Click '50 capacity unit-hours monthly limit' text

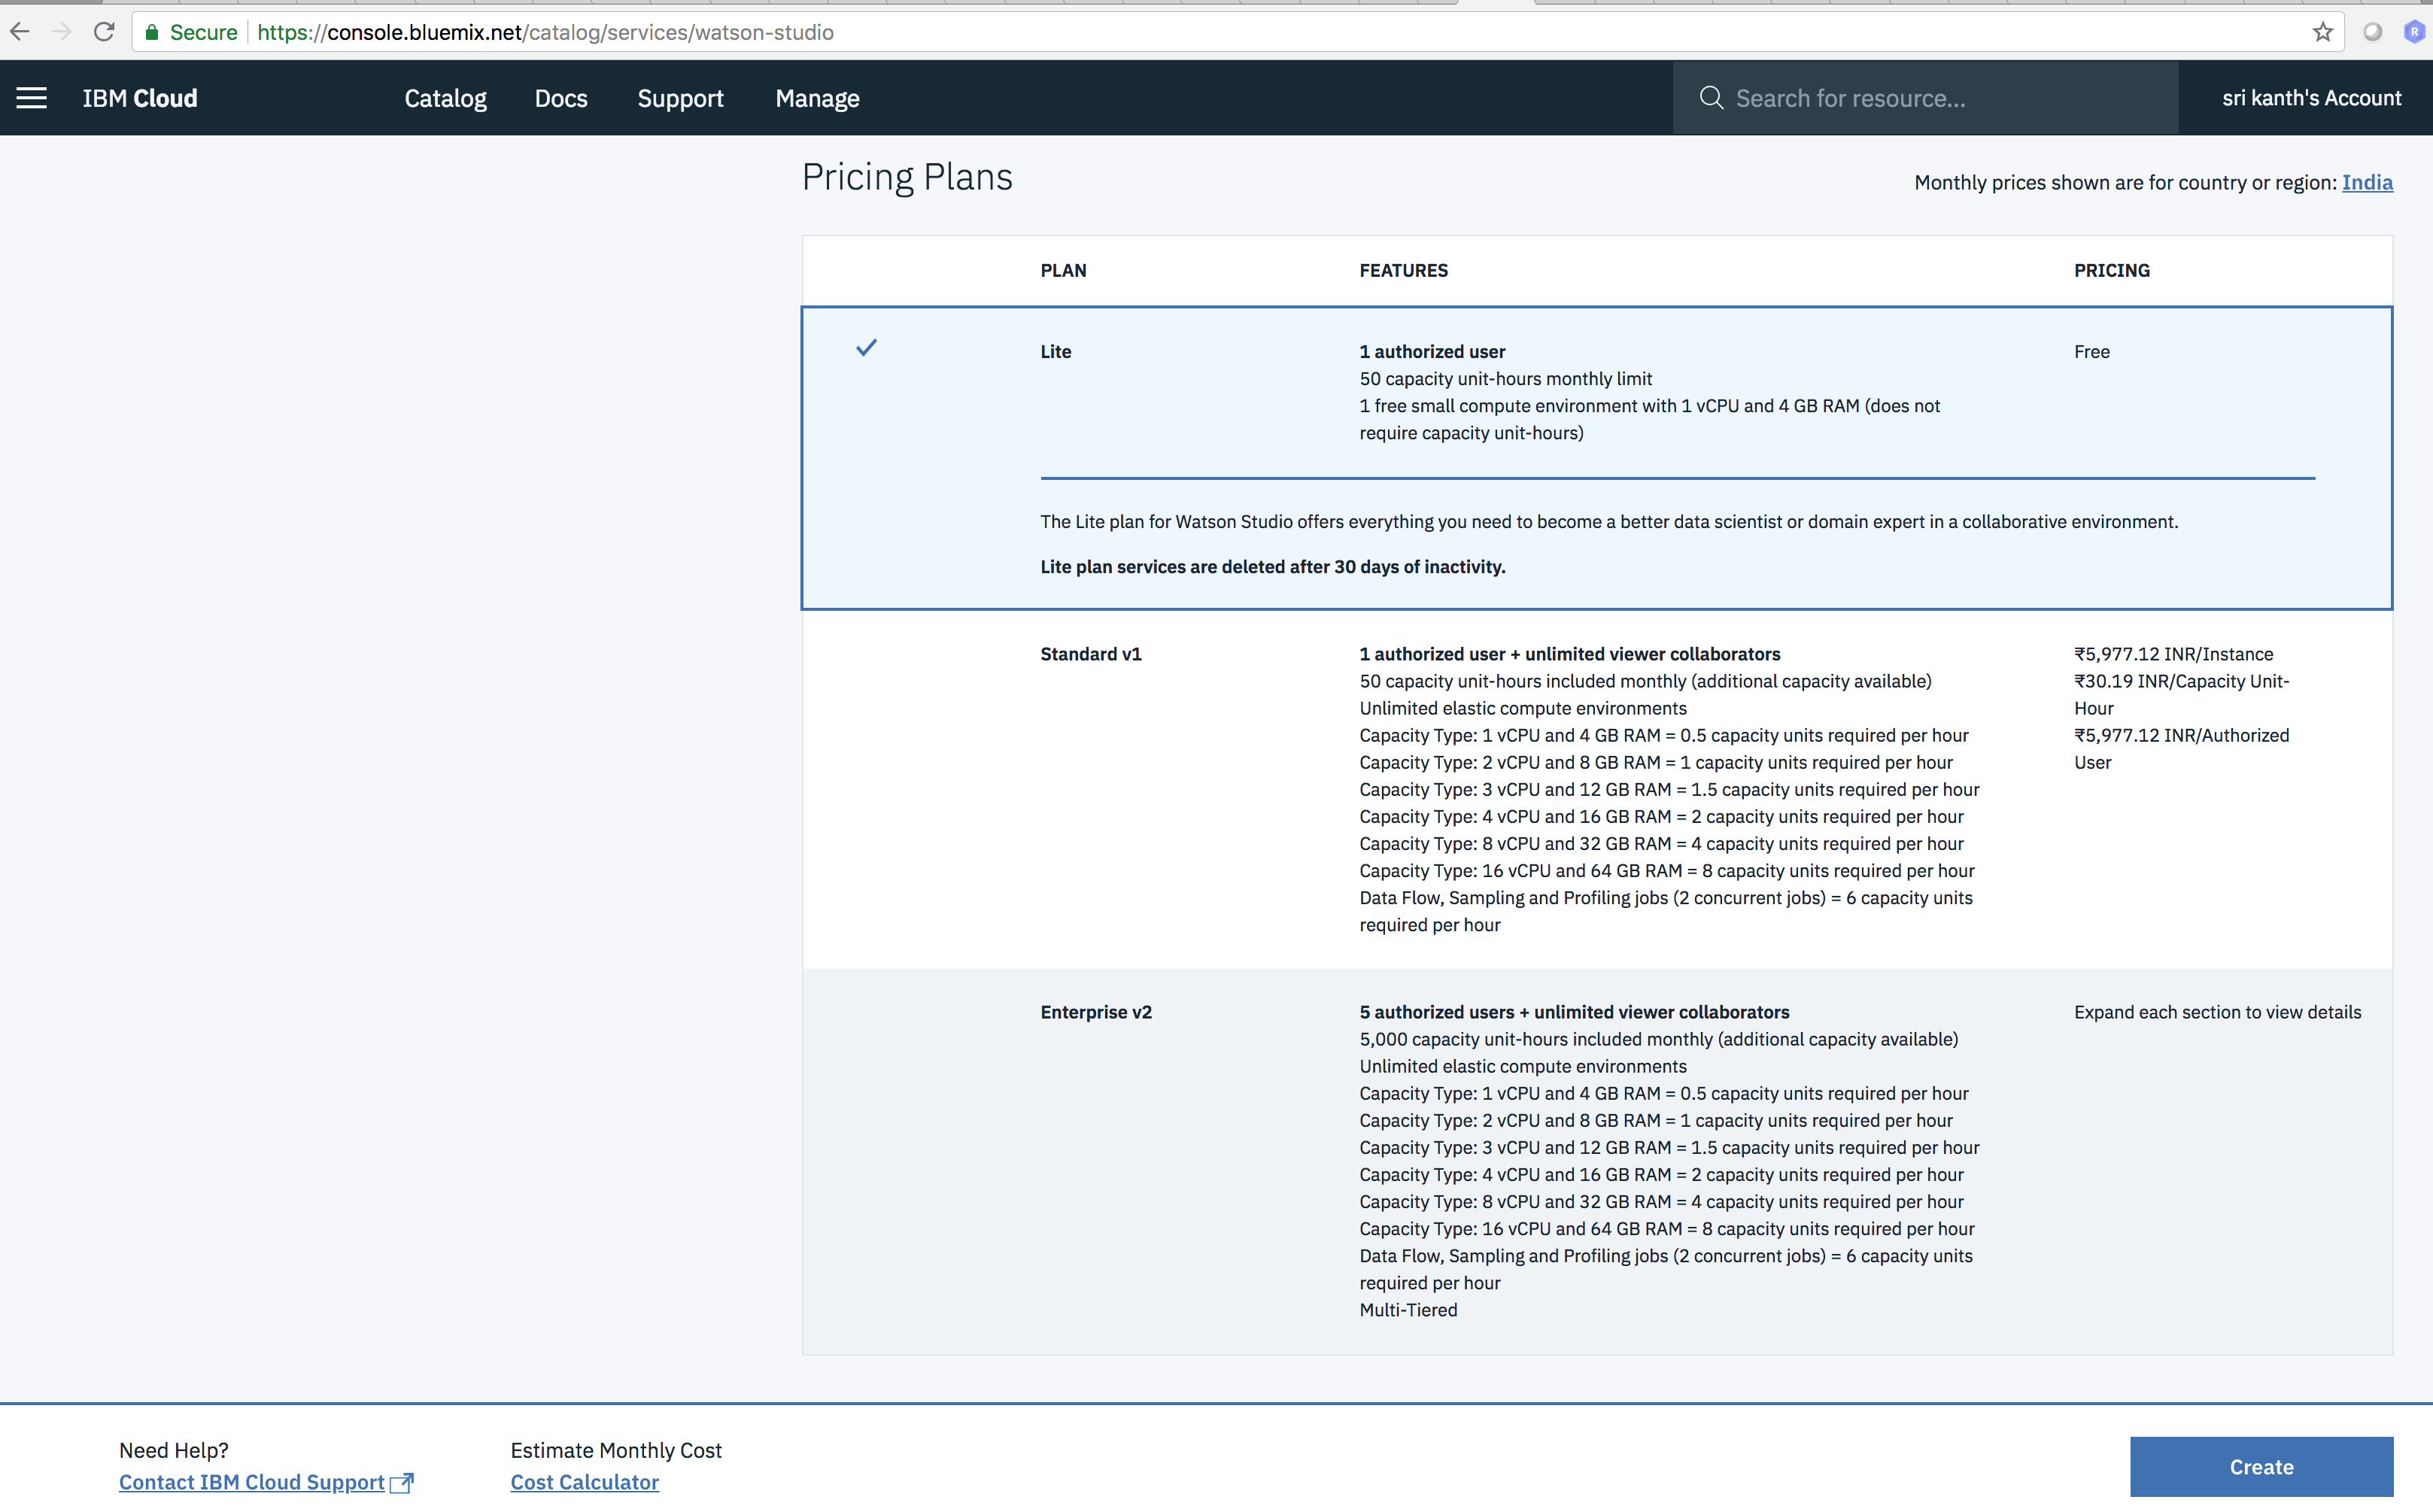click(x=1505, y=379)
